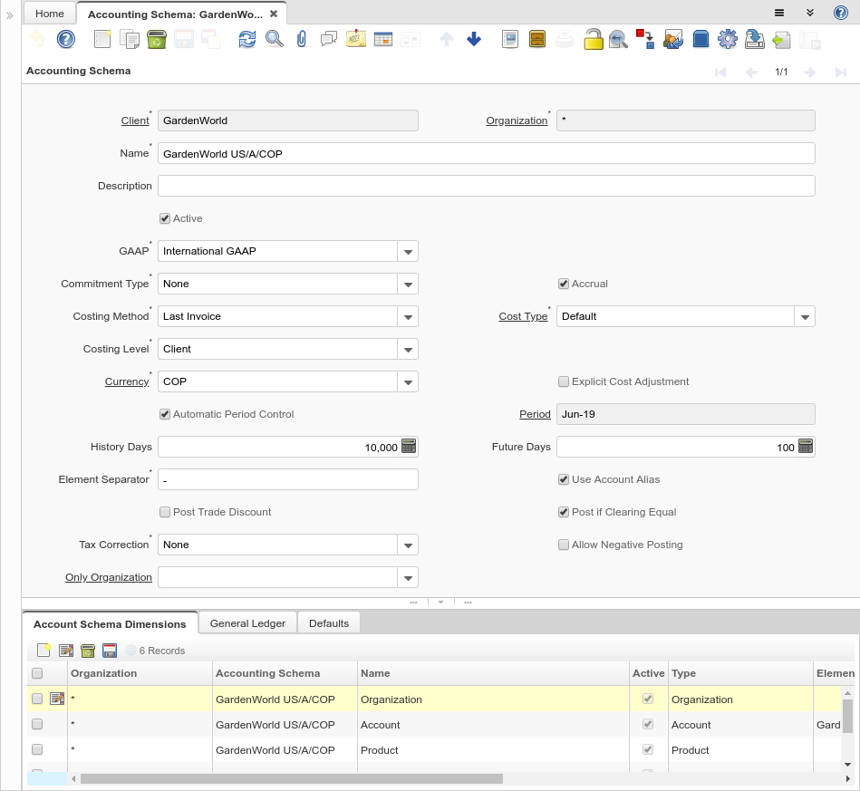Open the Commitment Type dropdown
The width and height of the screenshot is (860, 791).
click(408, 284)
